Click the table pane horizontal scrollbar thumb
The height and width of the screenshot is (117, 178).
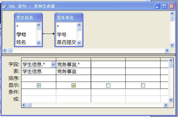click(10, 50)
